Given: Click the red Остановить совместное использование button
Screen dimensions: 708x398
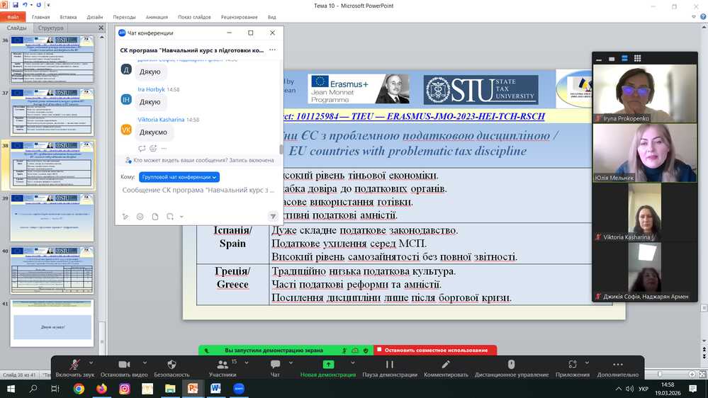Looking at the screenshot, I should tap(435, 350).
